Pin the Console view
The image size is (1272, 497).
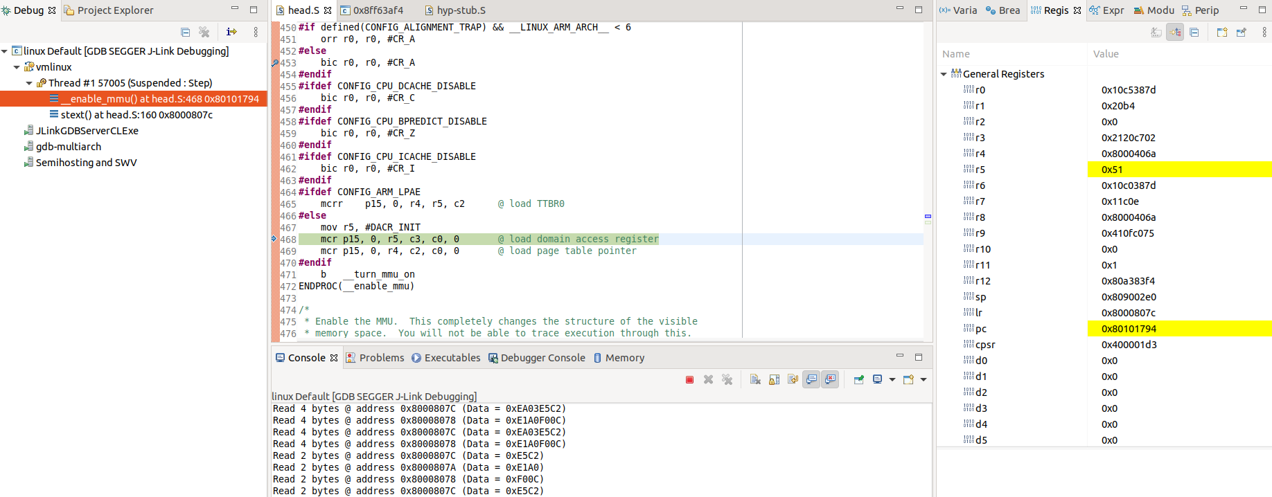tap(858, 379)
